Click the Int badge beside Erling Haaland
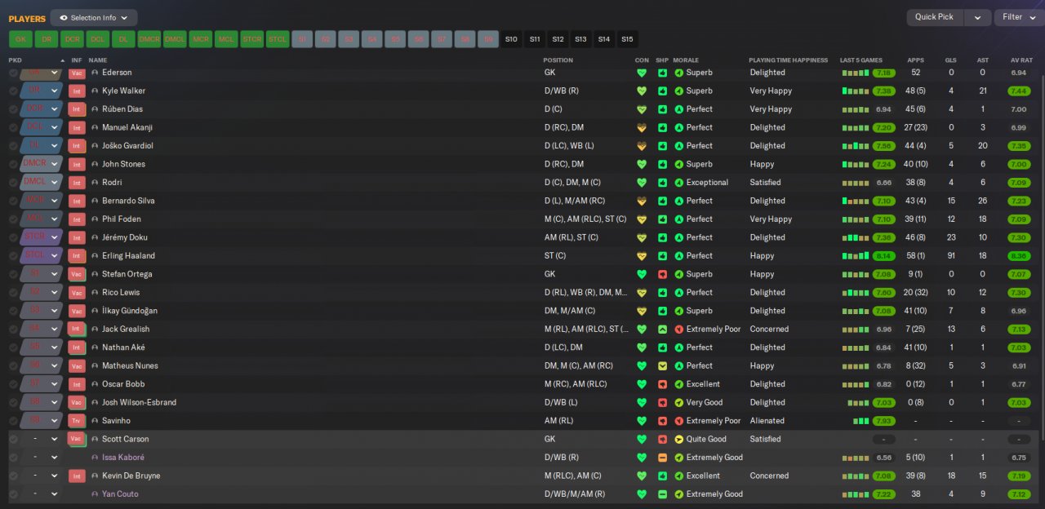The width and height of the screenshot is (1045, 509). (x=77, y=256)
